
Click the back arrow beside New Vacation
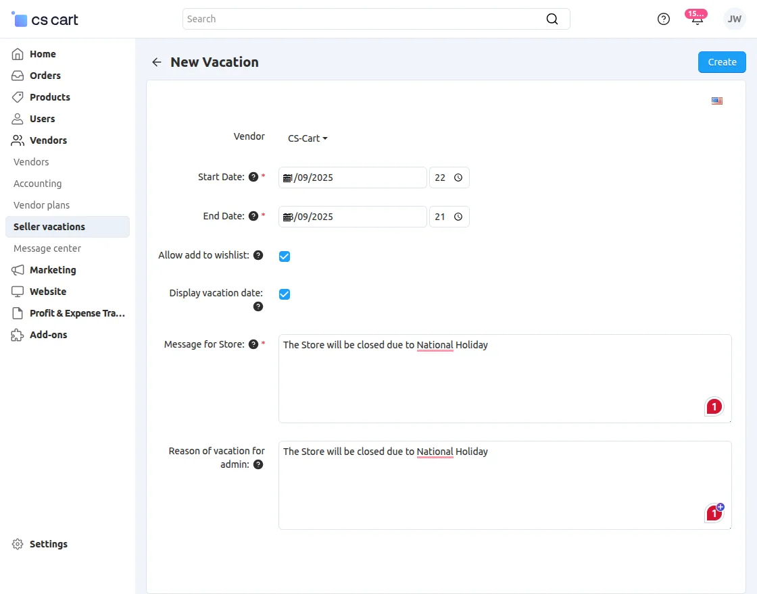coord(157,62)
